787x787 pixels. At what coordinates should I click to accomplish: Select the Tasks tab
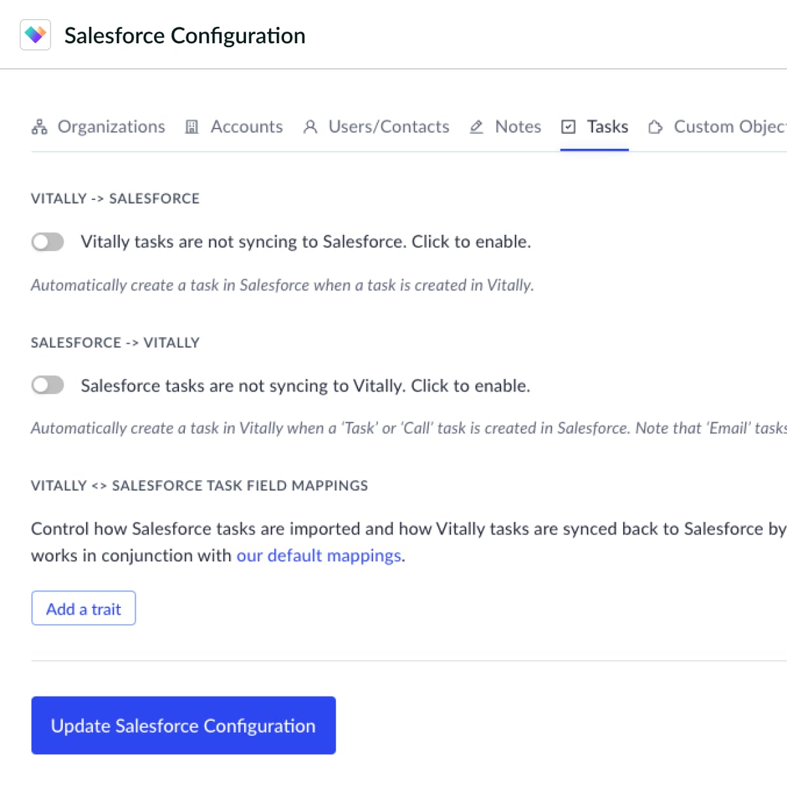coord(595,127)
